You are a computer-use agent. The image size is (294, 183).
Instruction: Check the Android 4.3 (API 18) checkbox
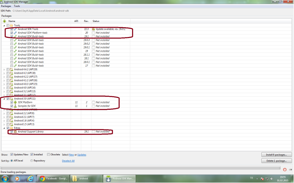pyautogui.click(x=8, y=73)
